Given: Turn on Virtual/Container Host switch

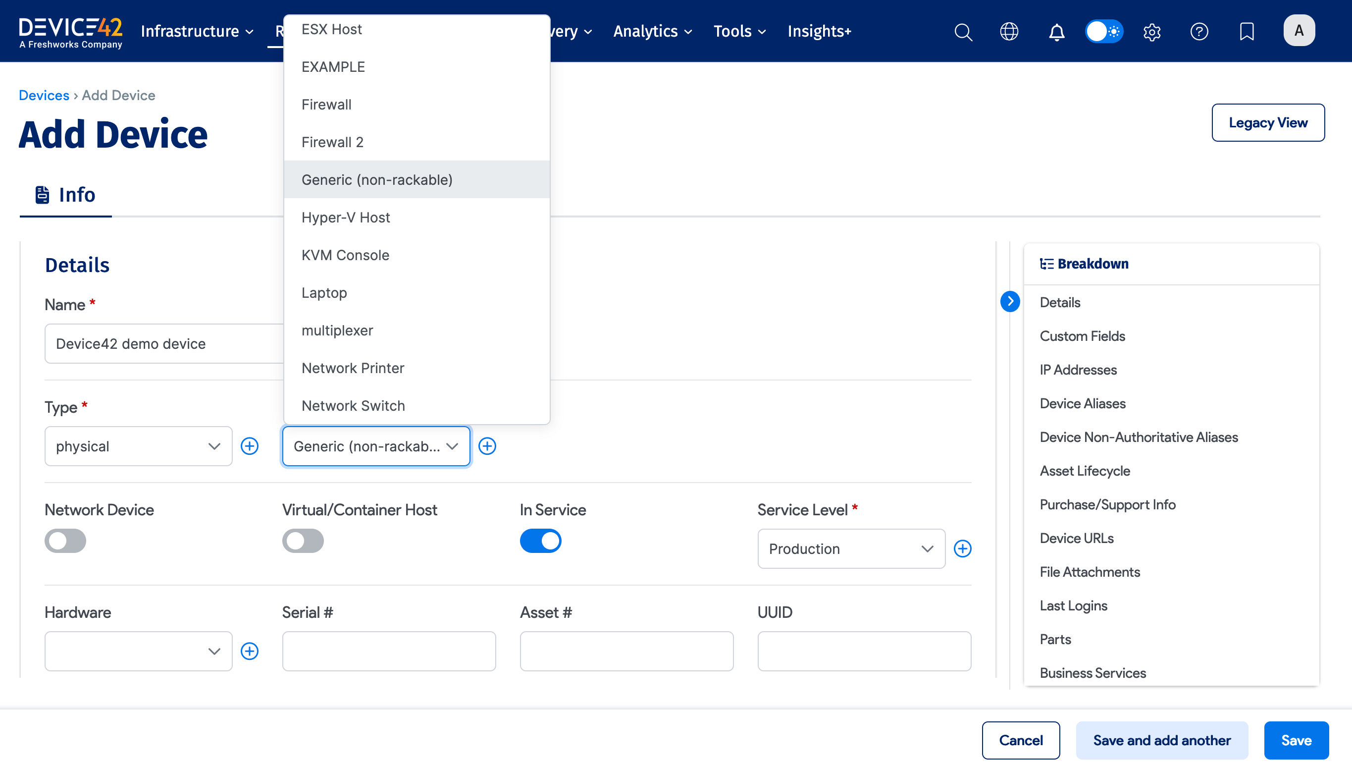Looking at the screenshot, I should (303, 541).
